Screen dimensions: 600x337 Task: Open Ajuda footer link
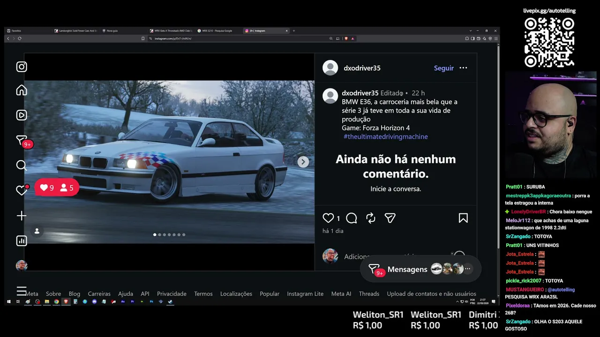(x=126, y=294)
